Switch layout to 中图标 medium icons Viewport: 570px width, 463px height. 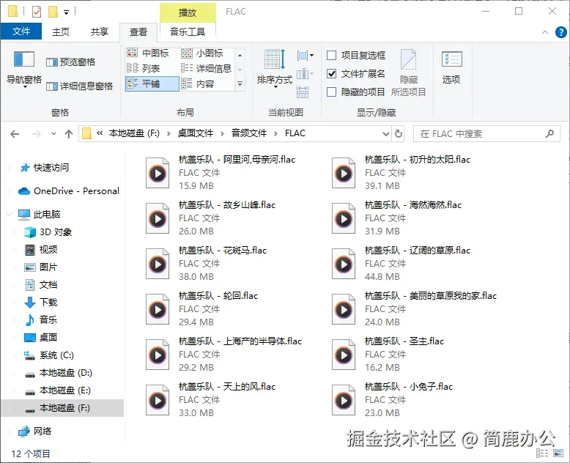148,53
